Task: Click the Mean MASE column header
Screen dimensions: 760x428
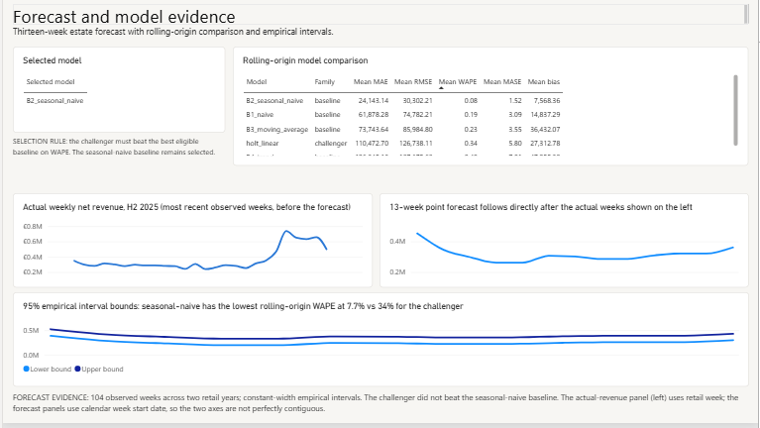Action: (502, 82)
